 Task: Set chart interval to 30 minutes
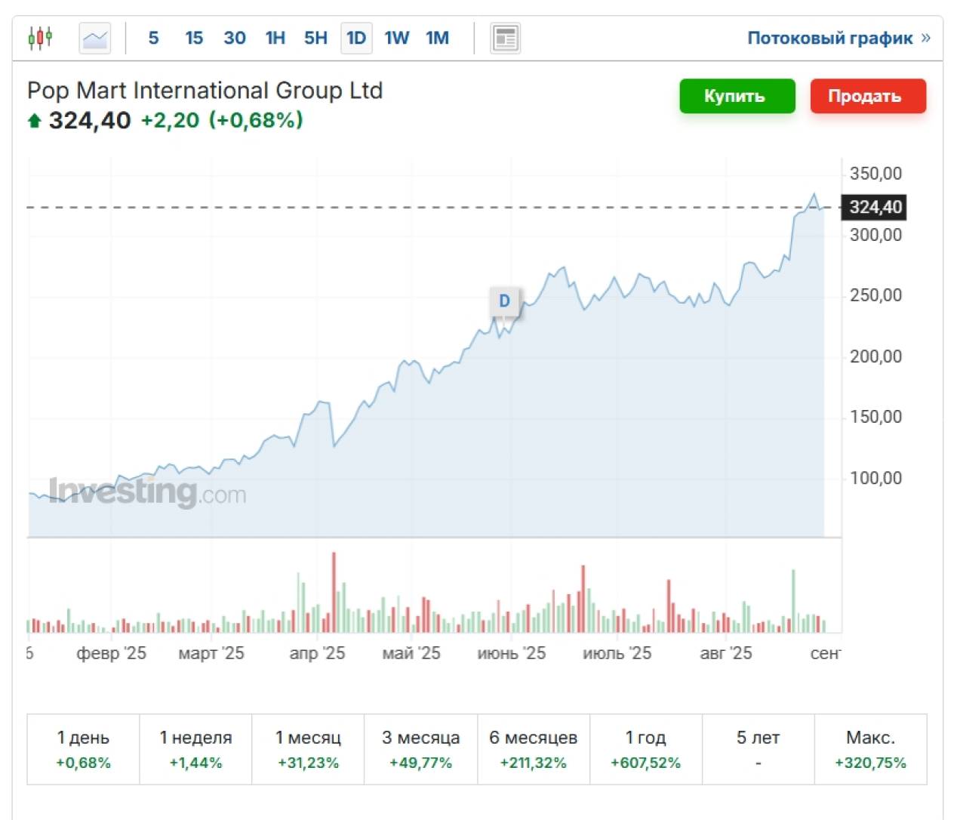pyautogui.click(x=235, y=38)
